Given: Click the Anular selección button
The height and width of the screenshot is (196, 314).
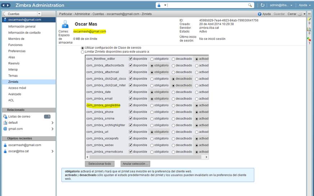Looking at the screenshot, I should [x=135, y=164].
